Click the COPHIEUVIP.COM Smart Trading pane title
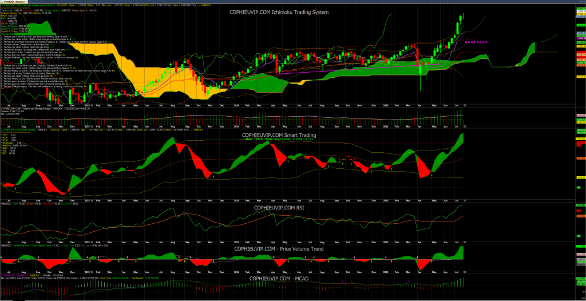This screenshot has width=586, height=301. point(279,135)
